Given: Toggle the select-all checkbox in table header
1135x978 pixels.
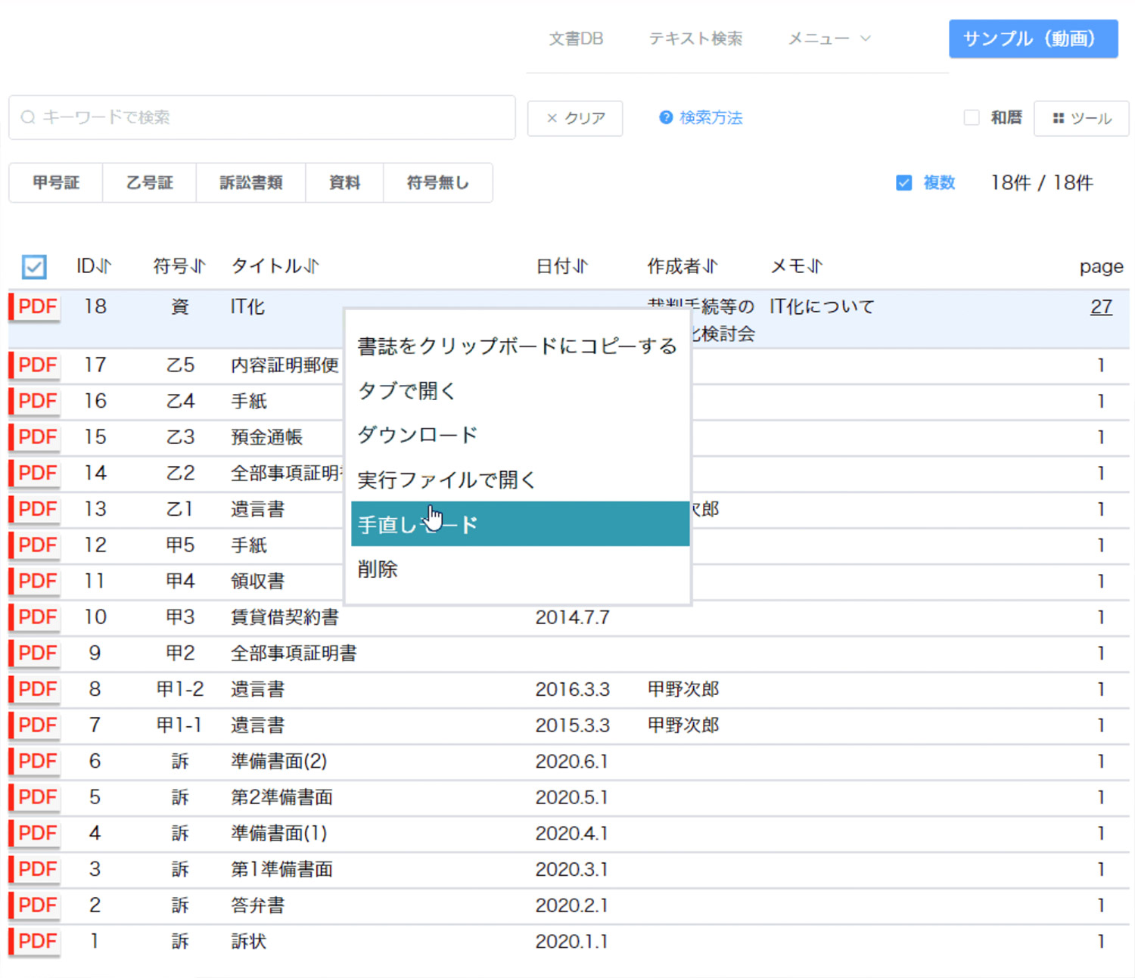Looking at the screenshot, I should click(x=34, y=266).
